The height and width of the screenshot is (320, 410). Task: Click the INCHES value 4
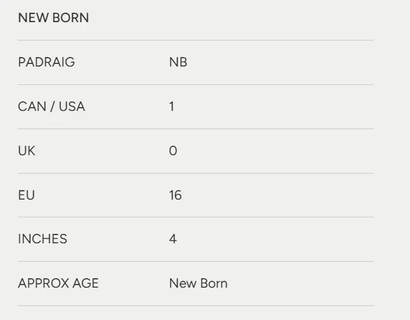[173, 239]
